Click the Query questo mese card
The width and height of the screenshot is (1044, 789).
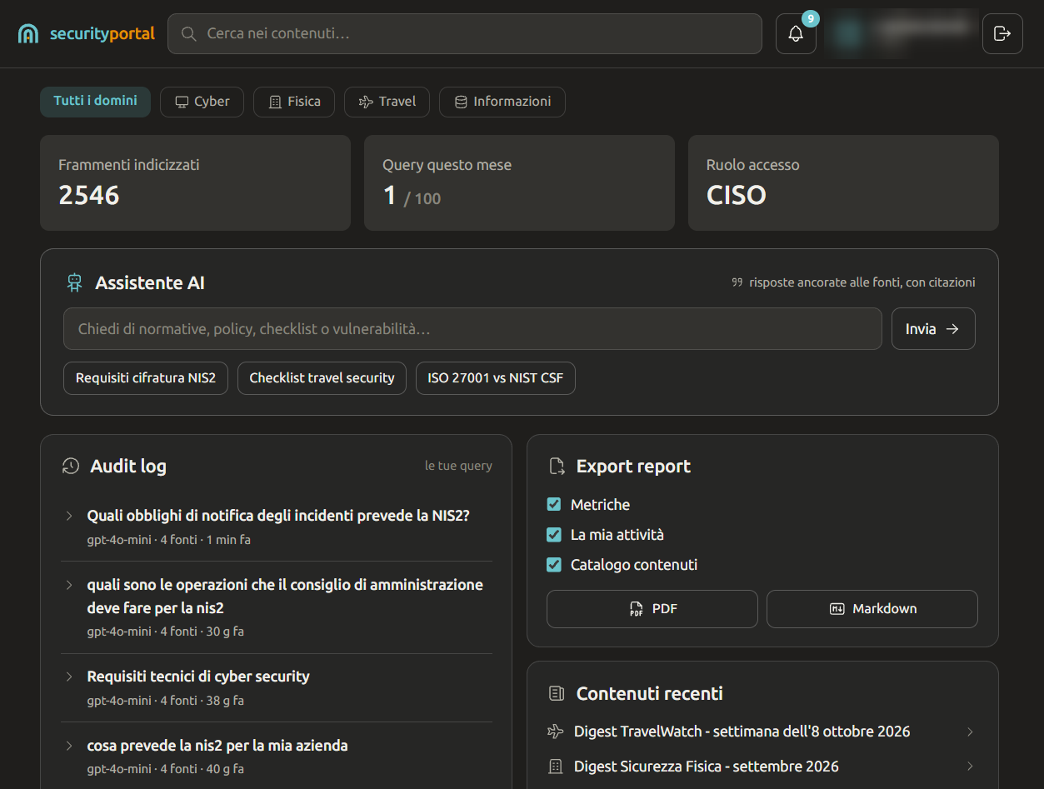pyautogui.click(x=519, y=183)
